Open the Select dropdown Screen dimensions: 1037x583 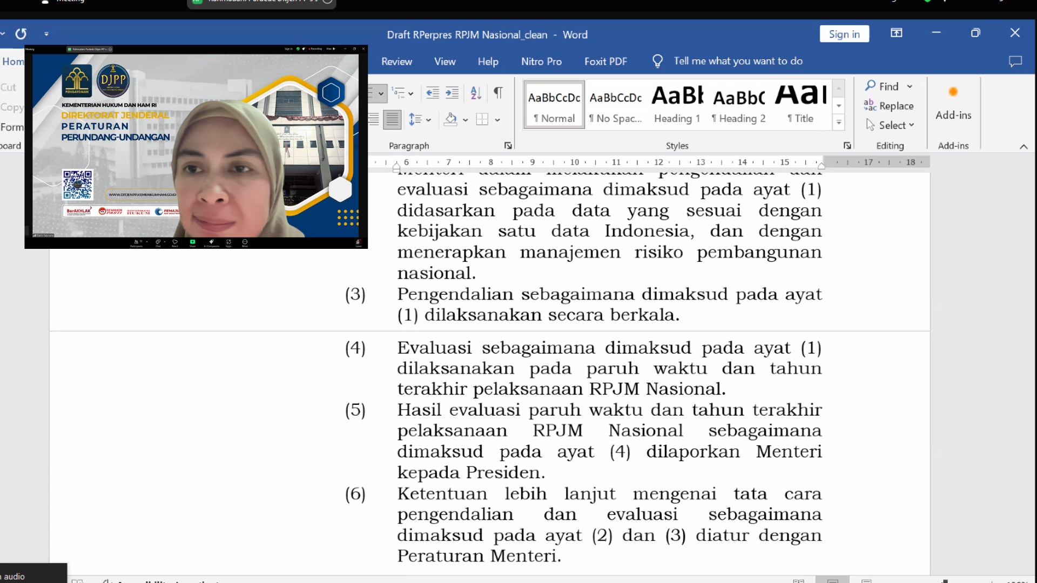coord(890,125)
